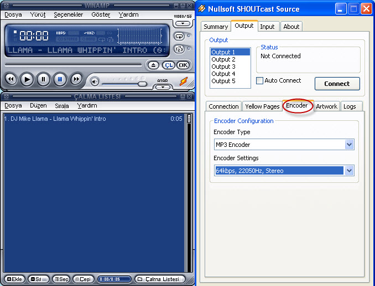Open Dosya menu in Winamp main window
The height and width of the screenshot is (286, 375).
(13, 14)
